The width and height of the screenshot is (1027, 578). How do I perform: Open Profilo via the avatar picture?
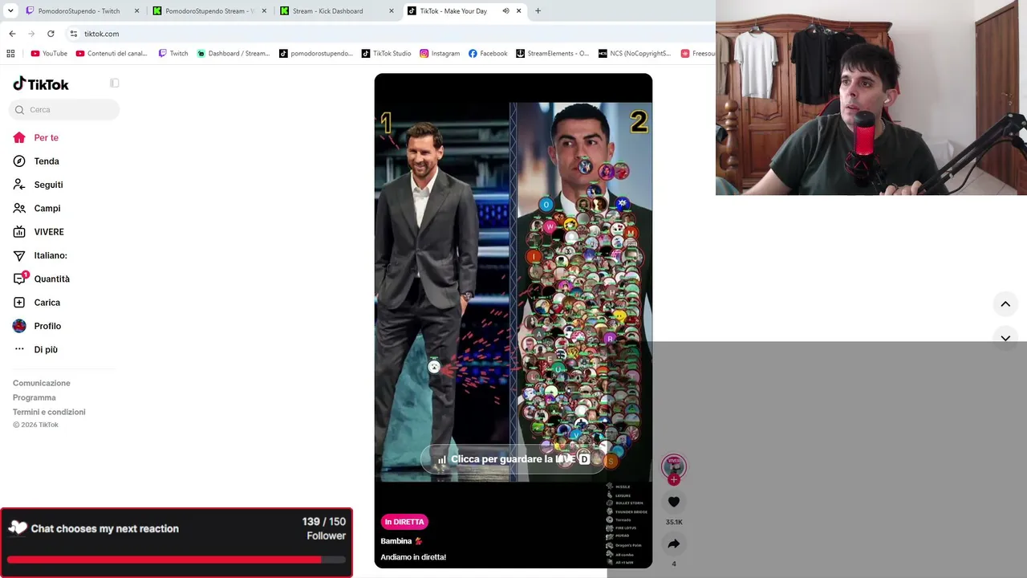pos(19,326)
